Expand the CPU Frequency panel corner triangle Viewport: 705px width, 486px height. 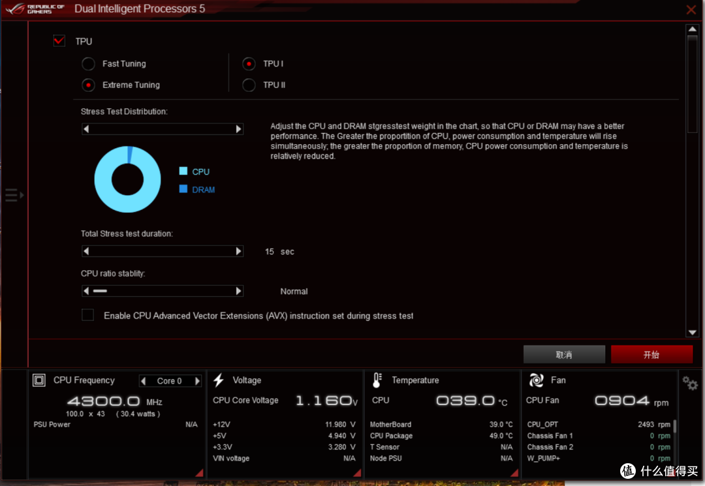click(x=200, y=472)
